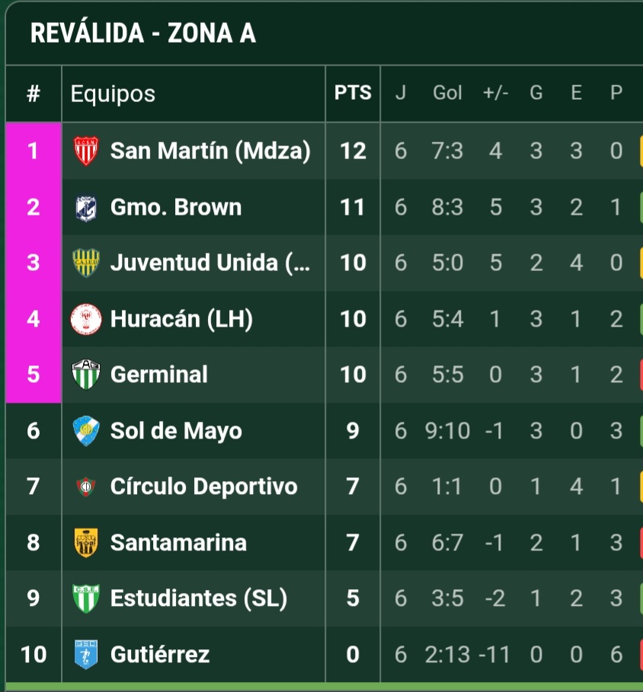
Task: Click the Santamarina 6:7 goals cell
Action: [x=447, y=542]
